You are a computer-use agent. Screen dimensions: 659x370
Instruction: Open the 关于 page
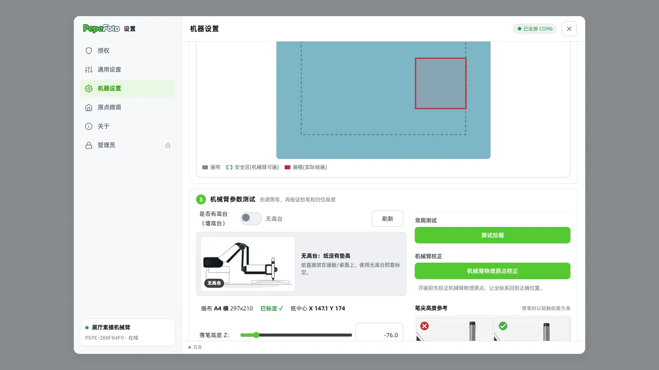128,126
